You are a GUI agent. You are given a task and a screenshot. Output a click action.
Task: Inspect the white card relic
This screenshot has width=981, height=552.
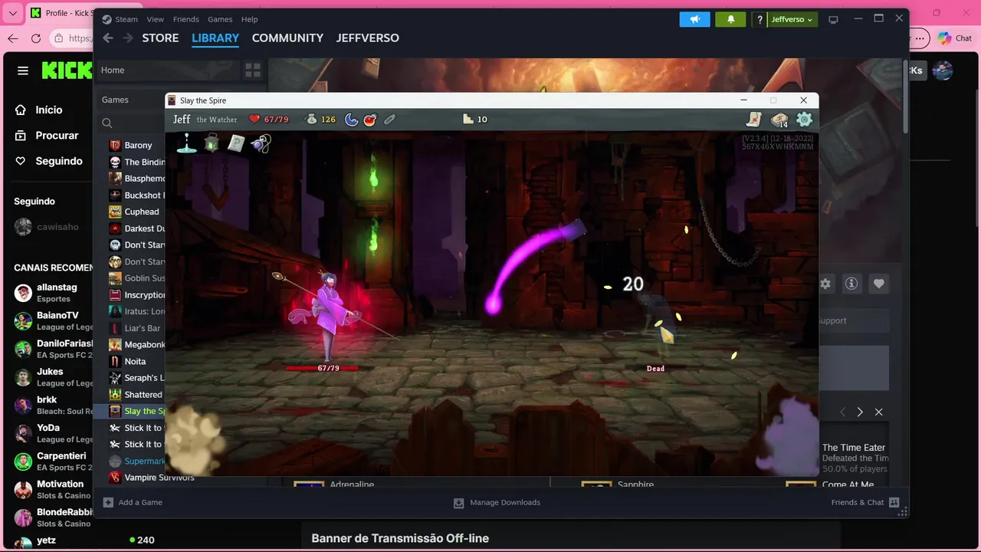click(236, 143)
